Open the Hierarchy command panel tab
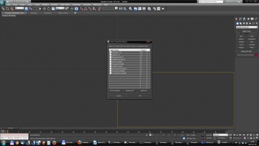259x146 pixels. [244, 19]
